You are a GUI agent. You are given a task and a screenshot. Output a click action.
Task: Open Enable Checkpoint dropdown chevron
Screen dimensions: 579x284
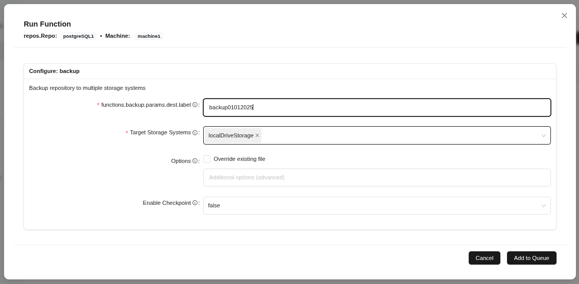coord(543,206)
